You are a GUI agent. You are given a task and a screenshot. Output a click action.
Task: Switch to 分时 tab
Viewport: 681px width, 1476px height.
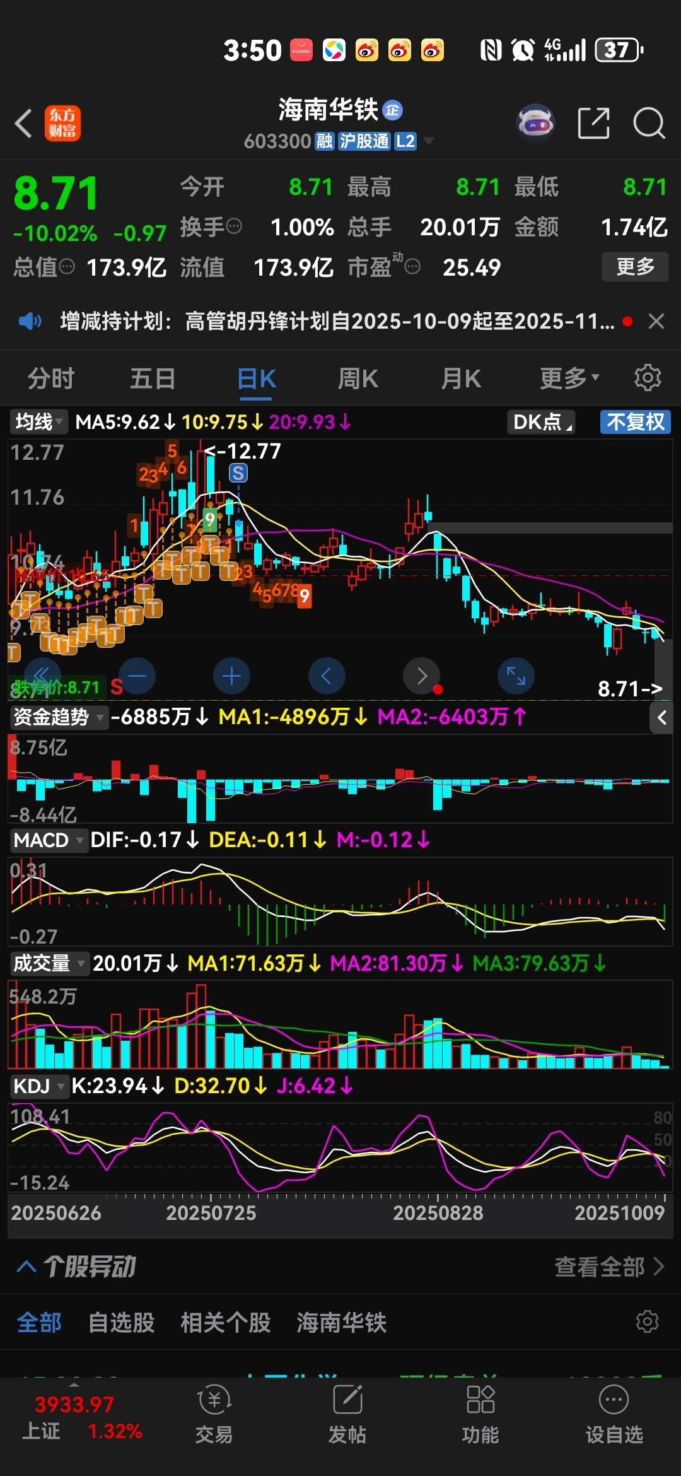(x=50, y=378)
